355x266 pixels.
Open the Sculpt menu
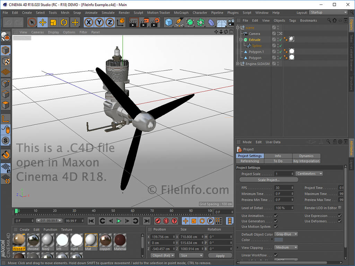pyautogui.click(x=138, y=13)
